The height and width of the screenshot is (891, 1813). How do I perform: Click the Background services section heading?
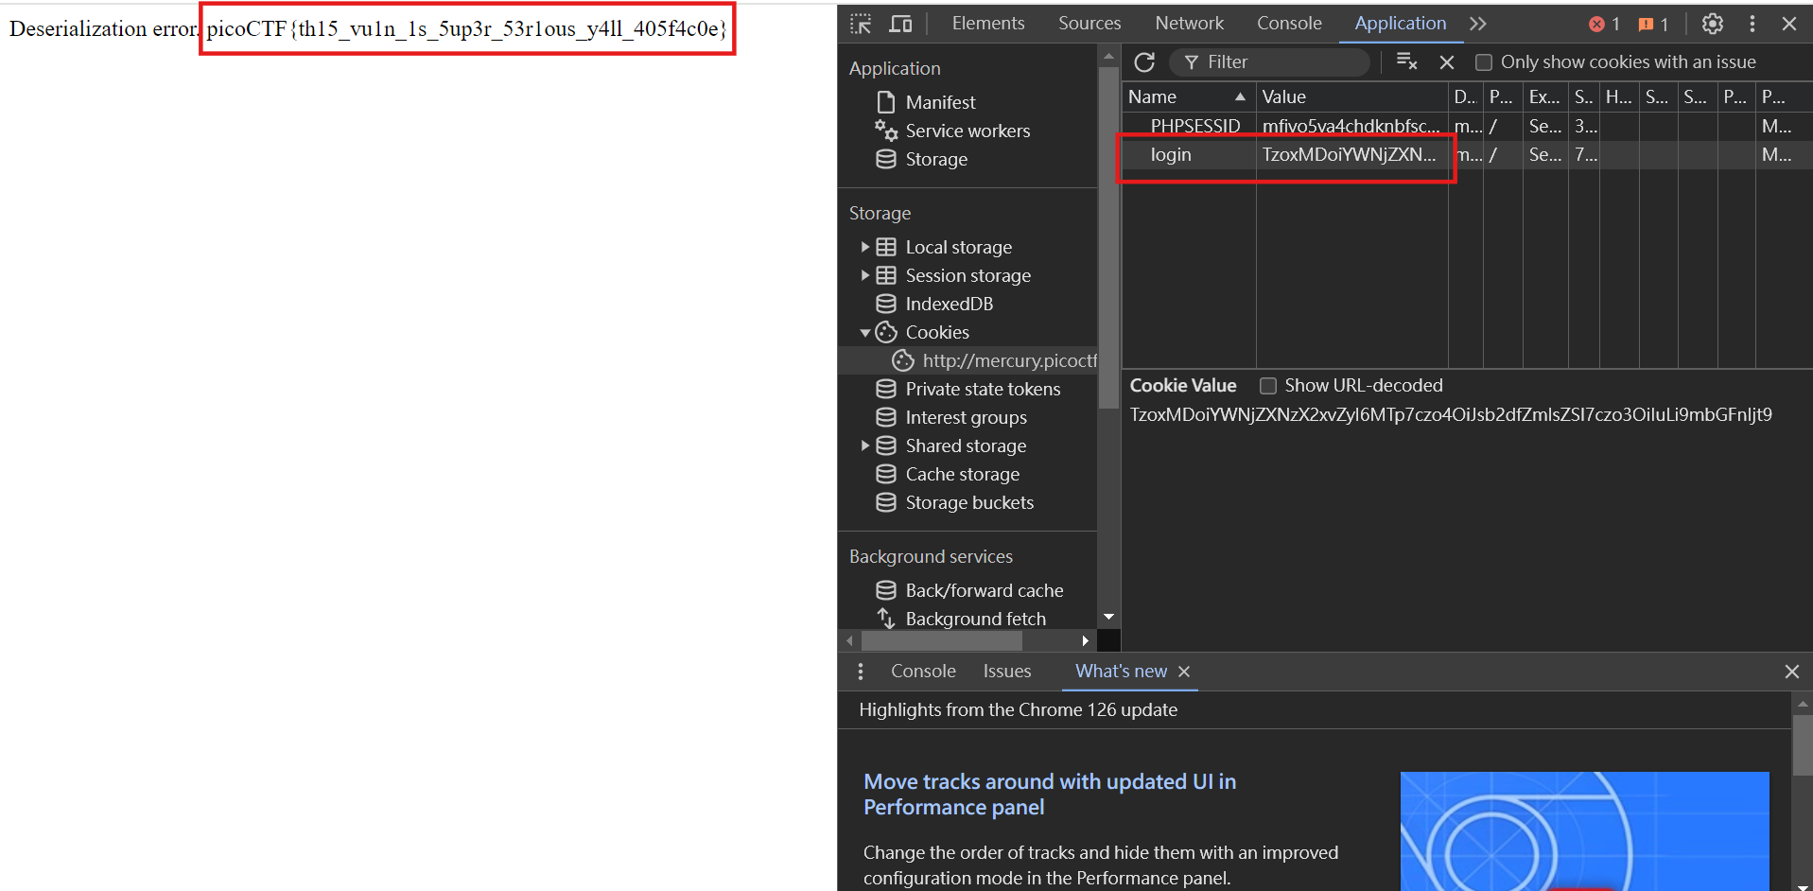931,556
